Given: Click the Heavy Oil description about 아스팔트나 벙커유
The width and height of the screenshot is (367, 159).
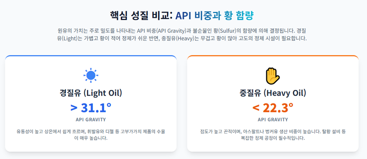Looking at the screenshot, I should tap(273, 135).
